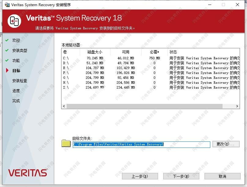Viewport: 247px width, 187px height.
Task: Click the 状态 column header
Action: click(x=204, y=52)
